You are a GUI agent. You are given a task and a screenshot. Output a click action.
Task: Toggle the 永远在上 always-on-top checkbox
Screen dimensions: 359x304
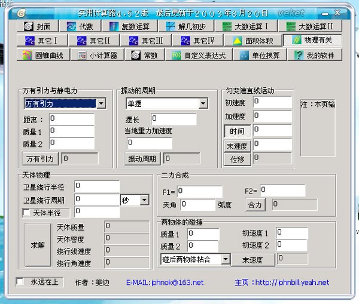(x=20, y=281)
